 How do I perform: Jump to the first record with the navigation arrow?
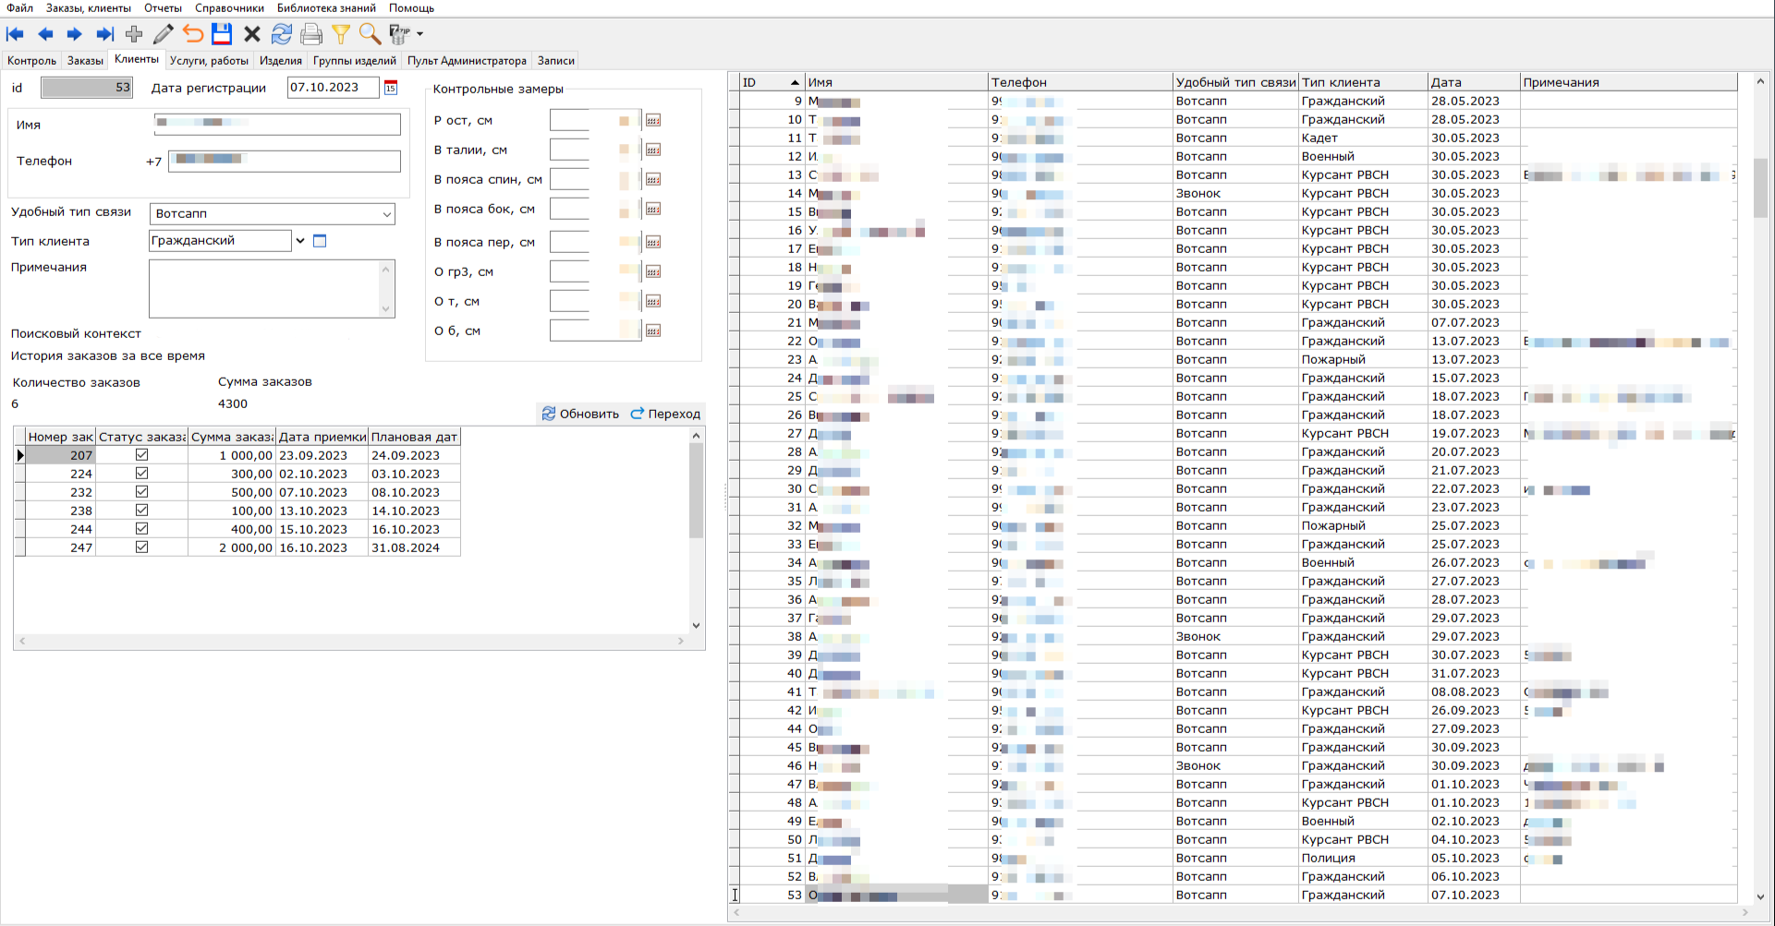pyautogui.click(x=16, y=35)
